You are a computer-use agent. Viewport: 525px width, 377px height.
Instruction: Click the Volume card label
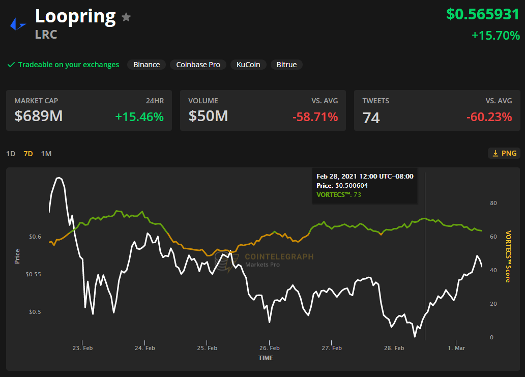(203, 101)
